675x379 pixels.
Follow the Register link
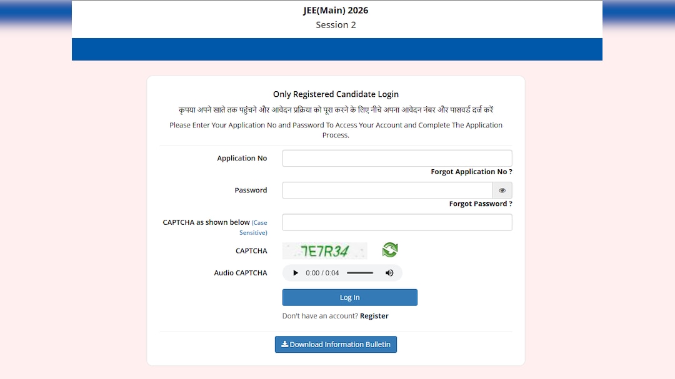pos(374,316)
